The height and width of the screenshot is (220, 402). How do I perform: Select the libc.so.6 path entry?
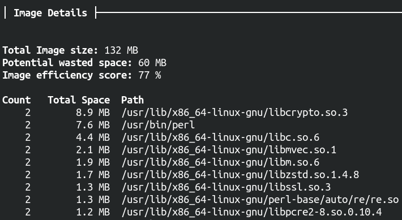[220, 138]
